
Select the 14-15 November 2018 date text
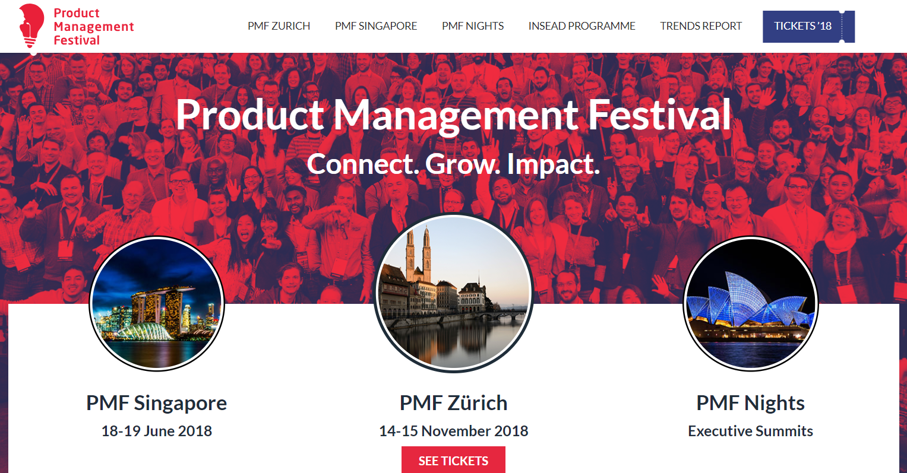tap(454, 431)
